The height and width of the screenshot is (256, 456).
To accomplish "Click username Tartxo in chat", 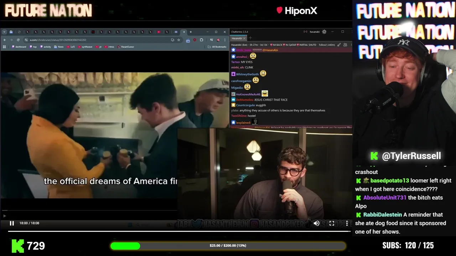I will [x=235, y=62].
